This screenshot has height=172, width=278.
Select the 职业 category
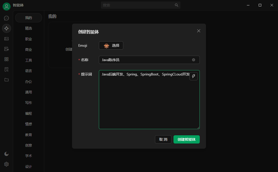click(x=29, y=39)
